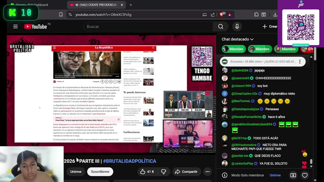Open the browser downloads icon

275,15
